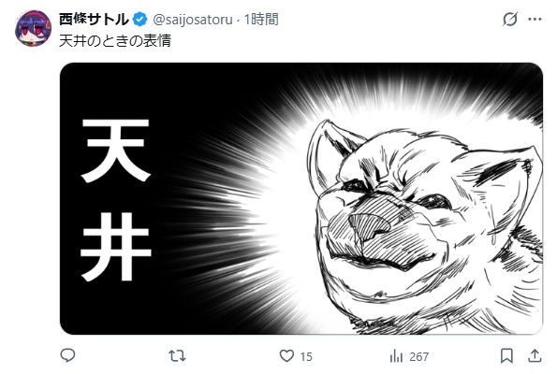Image resolution: width=557 pixels, height=374 pixels.
Task: Repost this tweet with the retweet icon
Action: pos(177,355)
